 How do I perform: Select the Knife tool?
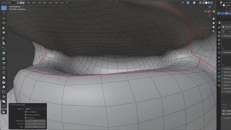click(4, 73)
